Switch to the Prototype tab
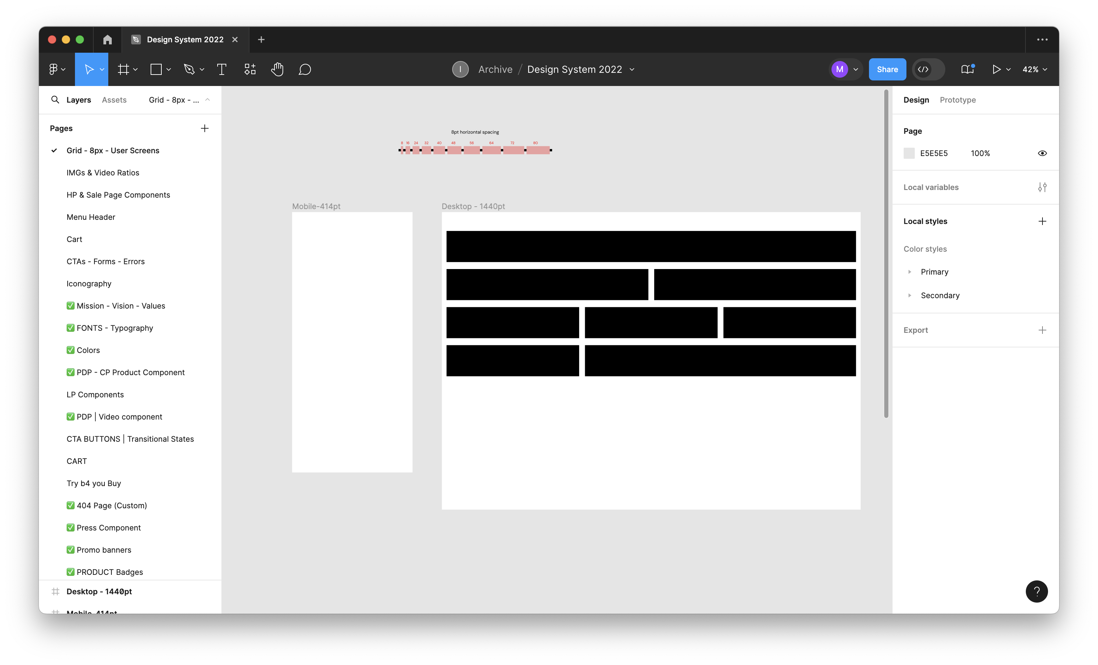 pyautogui.click(x=958, y=100)
